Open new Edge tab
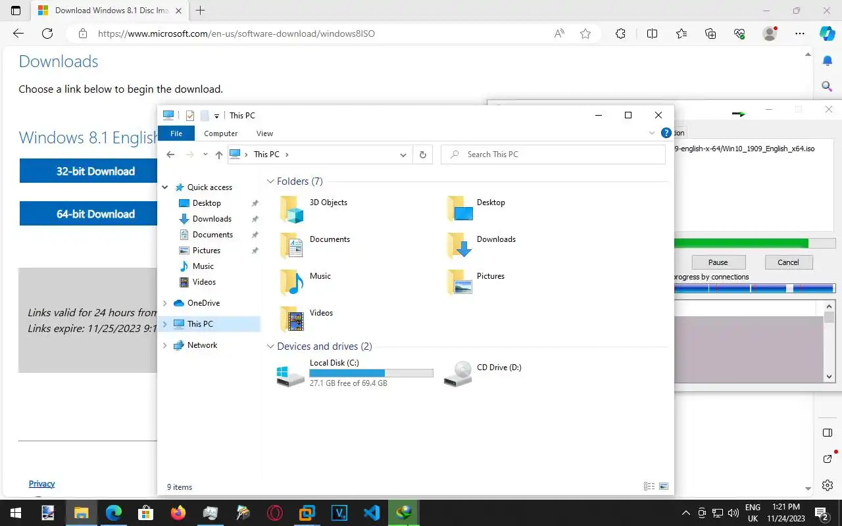This screenshot has width=842, height=526. click(201, 11)
